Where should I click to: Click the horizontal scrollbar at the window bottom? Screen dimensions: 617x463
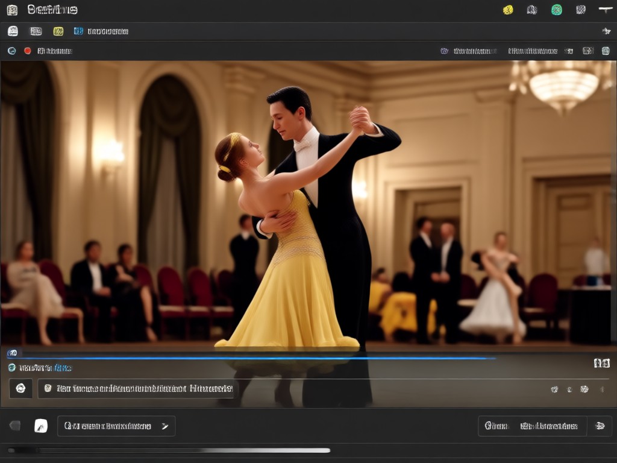pyautogui.click(x=169, y=450)
